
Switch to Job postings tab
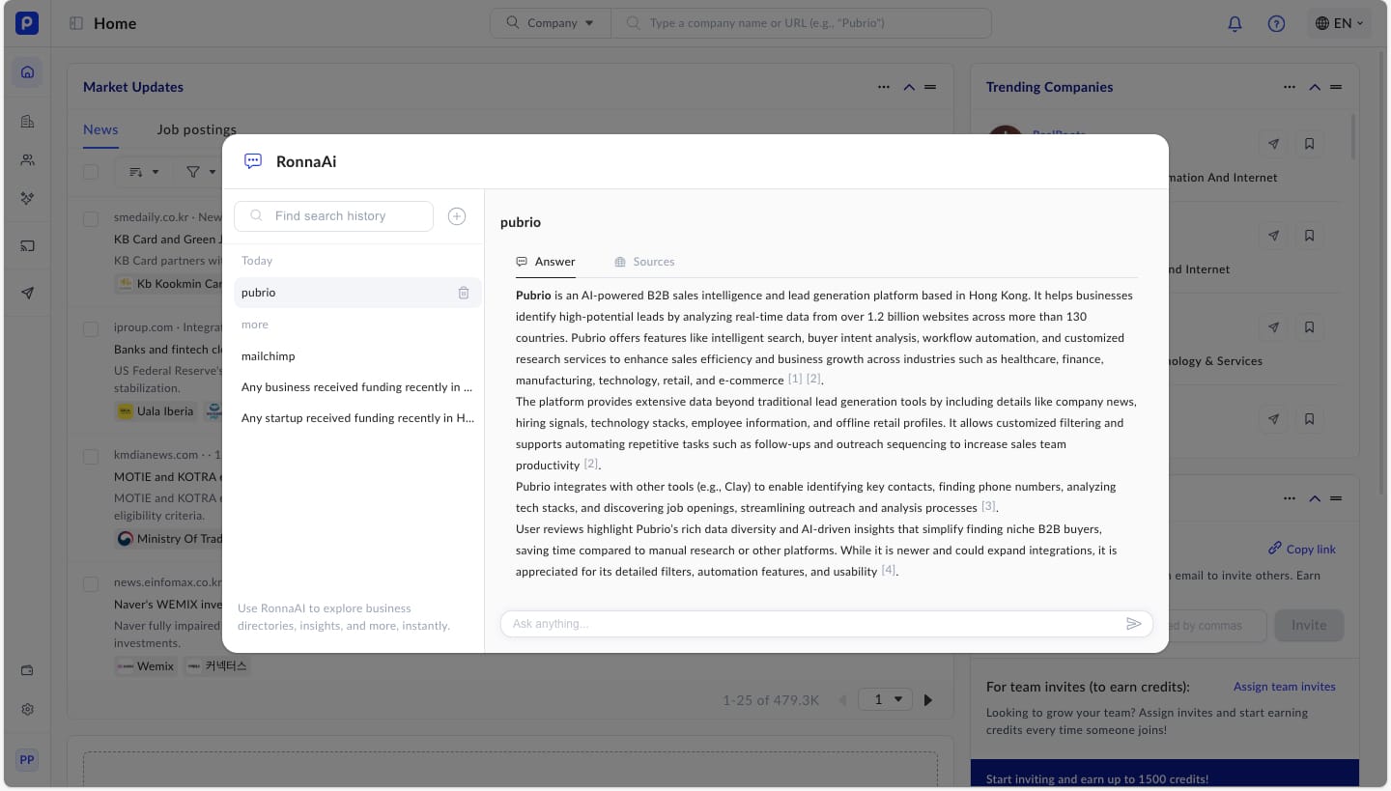coord(197,129)
